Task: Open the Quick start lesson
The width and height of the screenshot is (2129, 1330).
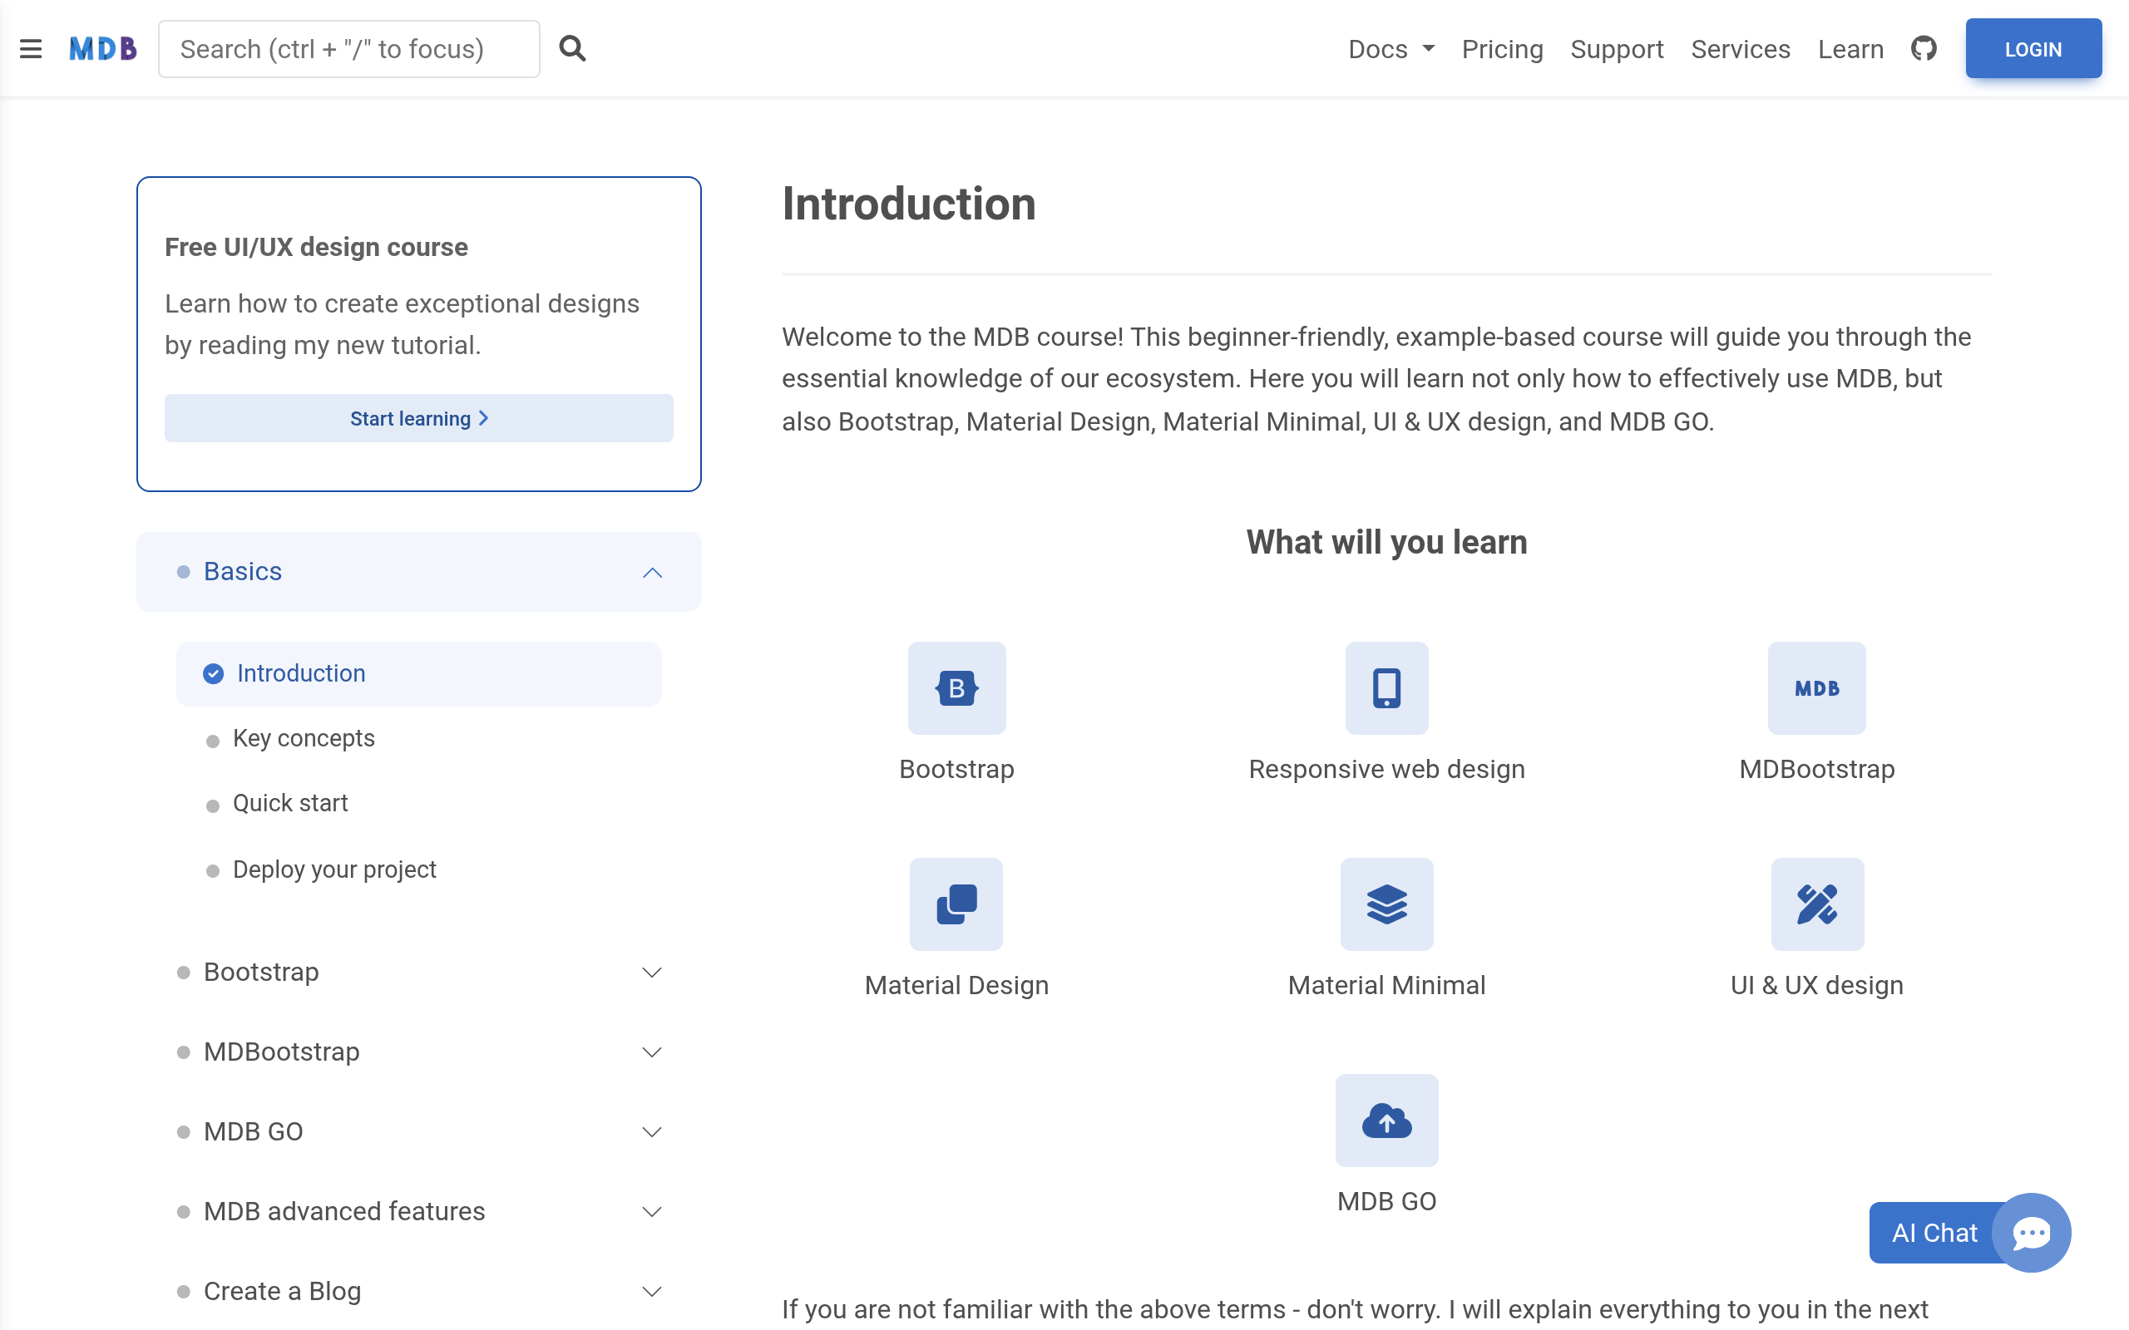Action: tap(290, 803)
